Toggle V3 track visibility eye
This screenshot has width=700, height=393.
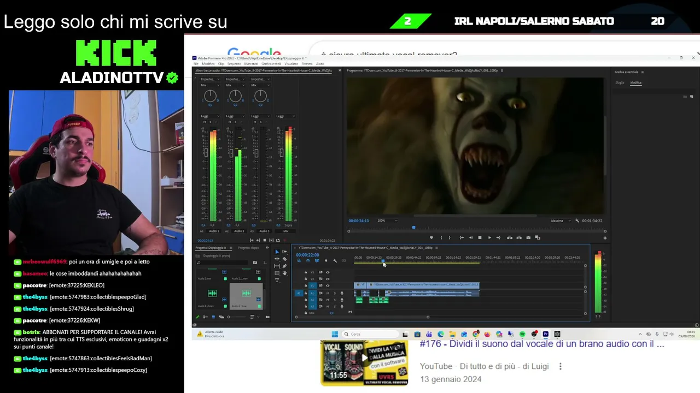click(x=328, y=272)
